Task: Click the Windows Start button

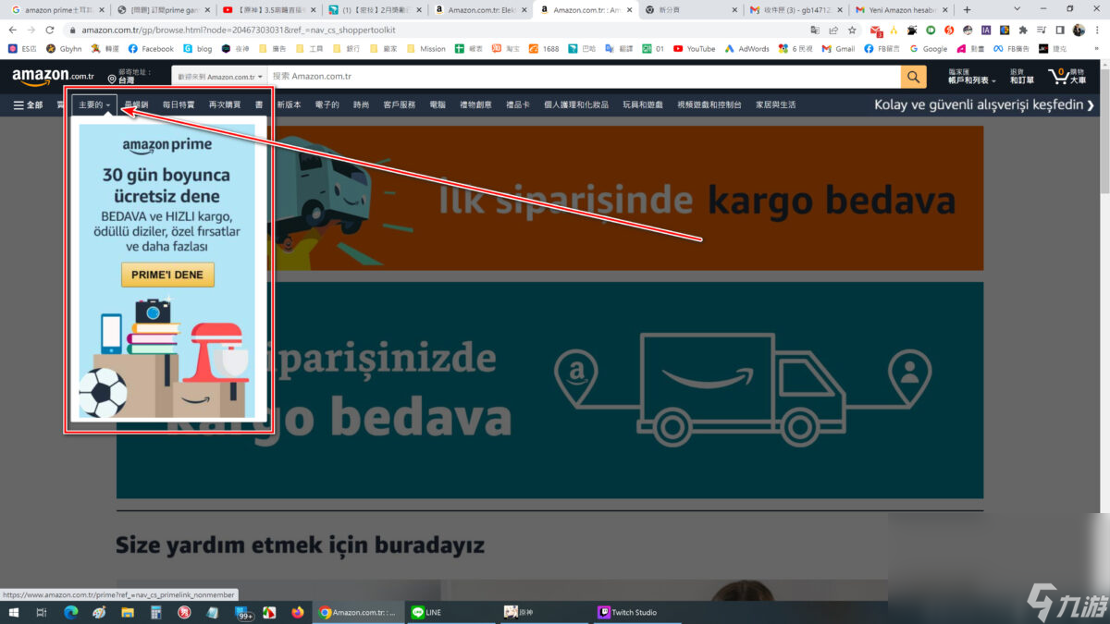Action: click(14, 612)
